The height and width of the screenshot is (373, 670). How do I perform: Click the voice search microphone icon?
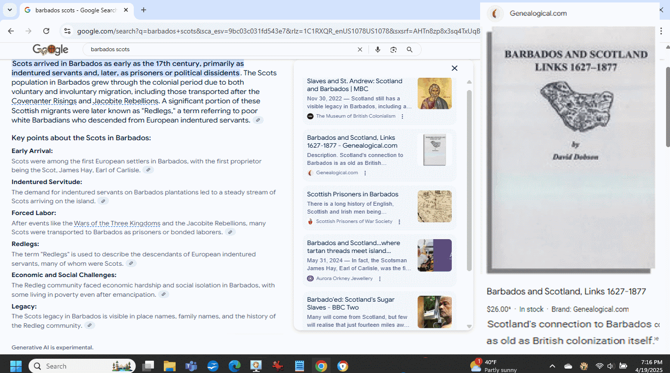pos(377,50)
